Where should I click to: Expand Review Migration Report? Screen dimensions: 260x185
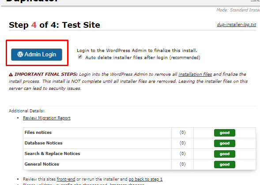pyautogui.click(x=47, y=118)
